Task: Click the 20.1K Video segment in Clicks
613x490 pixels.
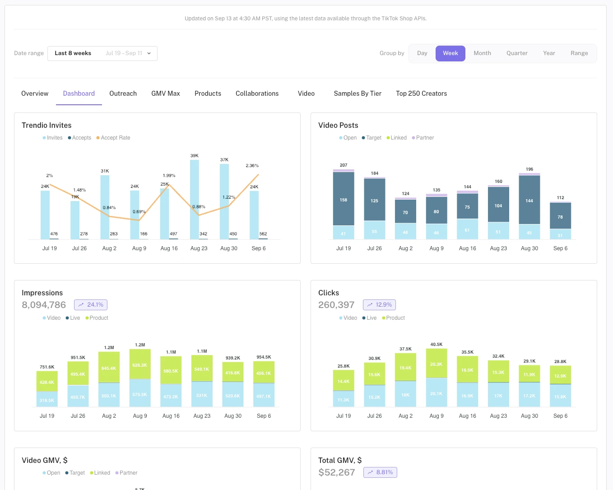Action: [437, 393]
